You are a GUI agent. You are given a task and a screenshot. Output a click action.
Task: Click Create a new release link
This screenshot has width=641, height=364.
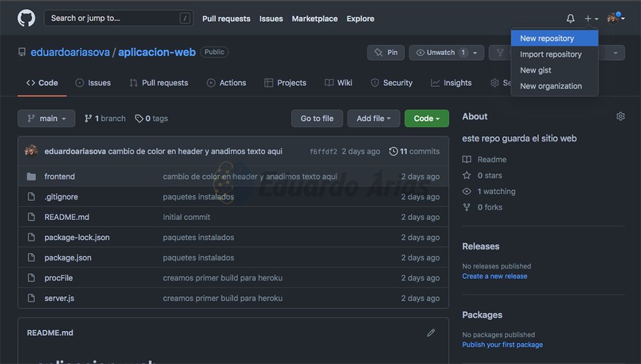(494, 276)
